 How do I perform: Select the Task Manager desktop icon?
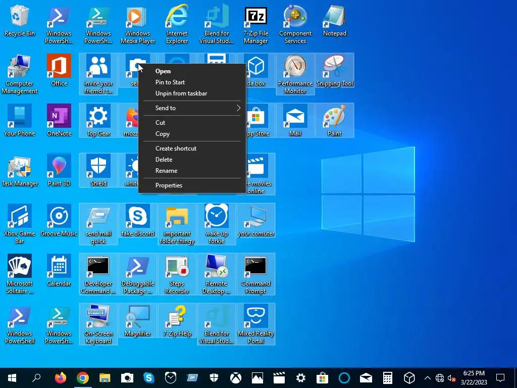(20, 171)
